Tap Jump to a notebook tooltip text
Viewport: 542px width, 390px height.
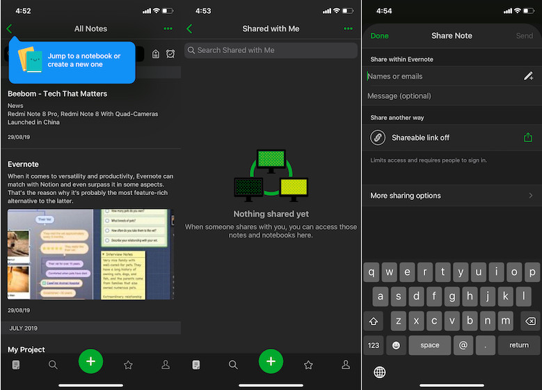84,60
